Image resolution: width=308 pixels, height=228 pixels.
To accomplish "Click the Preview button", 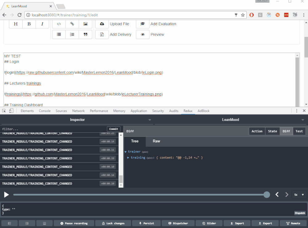I will pyautogui.click(x=157, y=34).
